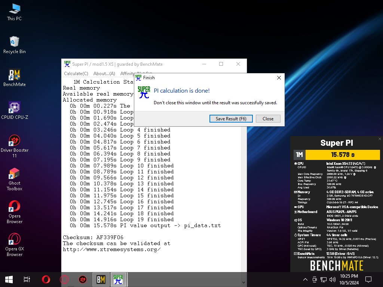Open Opera GX from the taskbar

coord(64,280)
